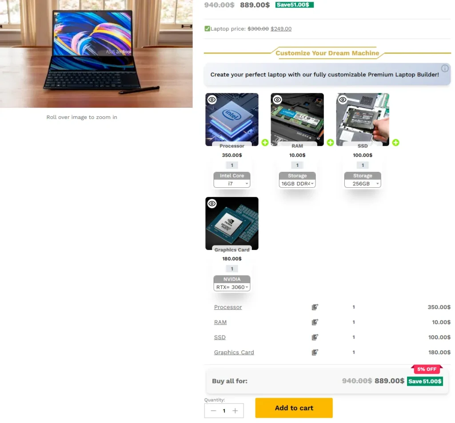Viewport: 455px width, 423px height.
Task: Decrease quantity with the minus stepper
Action: 213,411
